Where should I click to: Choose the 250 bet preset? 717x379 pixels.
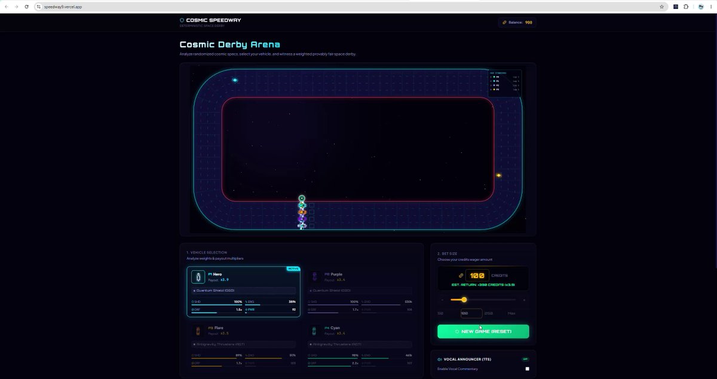click(489, 313)
